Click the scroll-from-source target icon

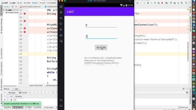pyautogui.click(x=13, y=7)
